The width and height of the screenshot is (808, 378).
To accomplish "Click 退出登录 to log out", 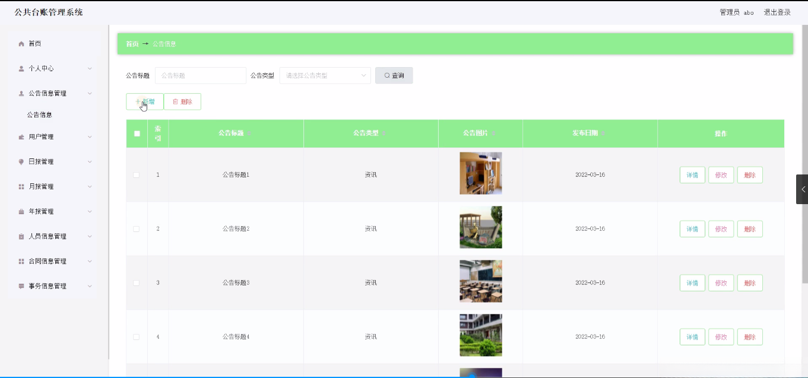I will (x=777, y=12).
